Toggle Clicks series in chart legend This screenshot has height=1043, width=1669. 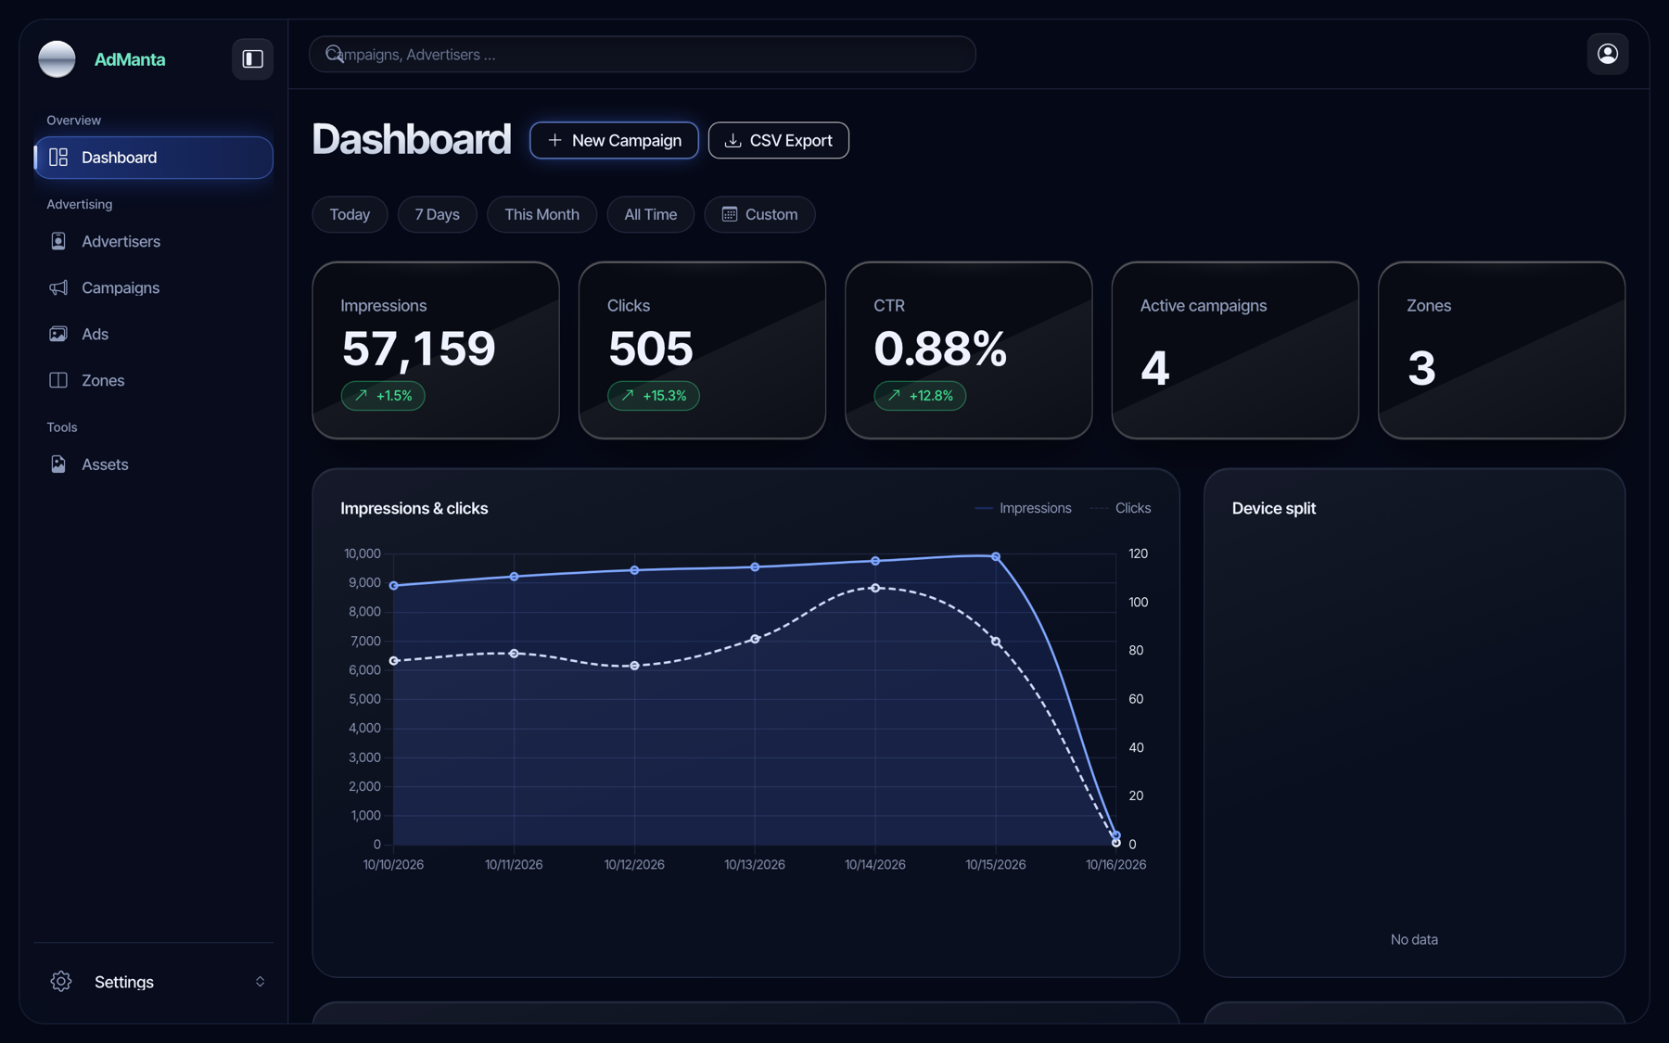(1121, 508)
